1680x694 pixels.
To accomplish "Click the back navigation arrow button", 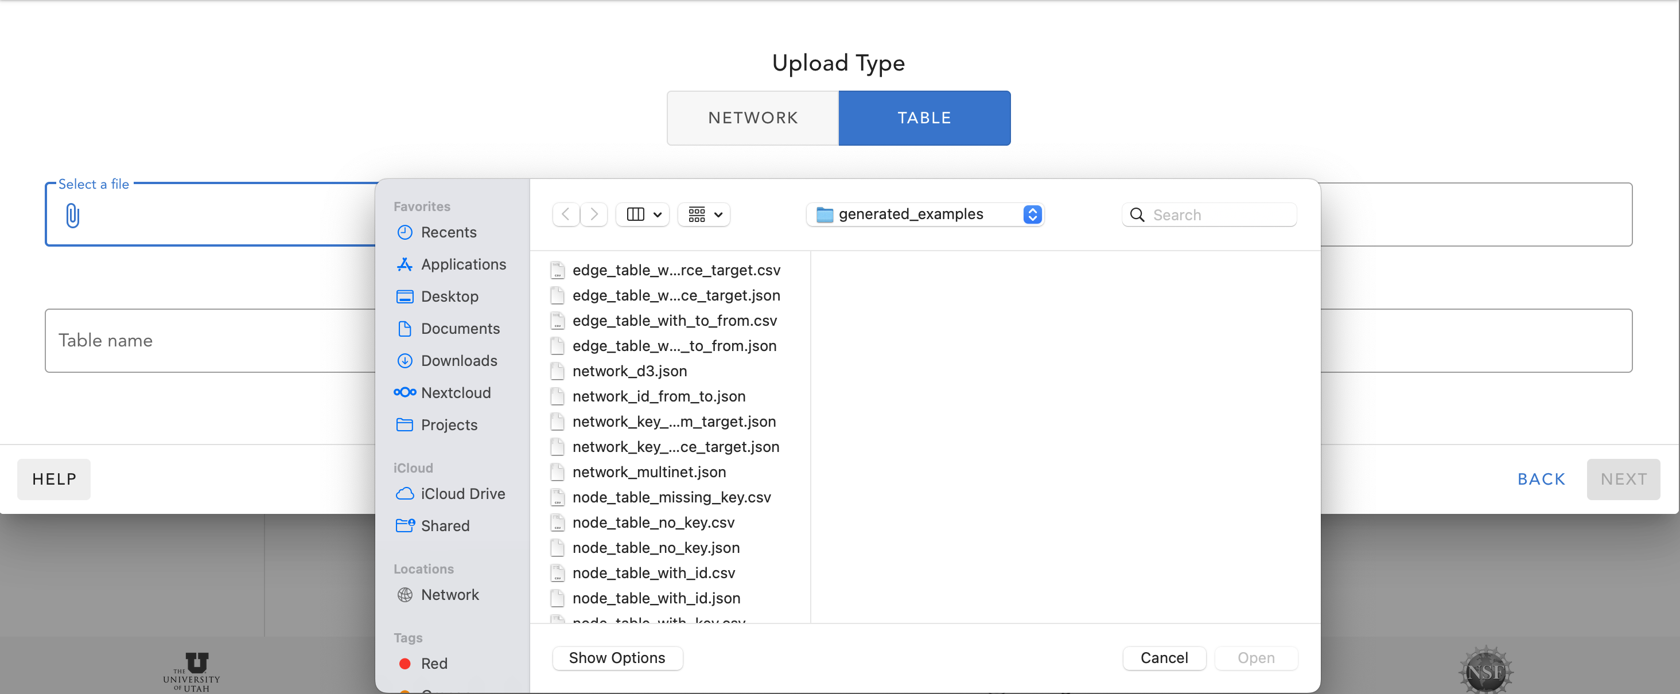I will point(566,214).
